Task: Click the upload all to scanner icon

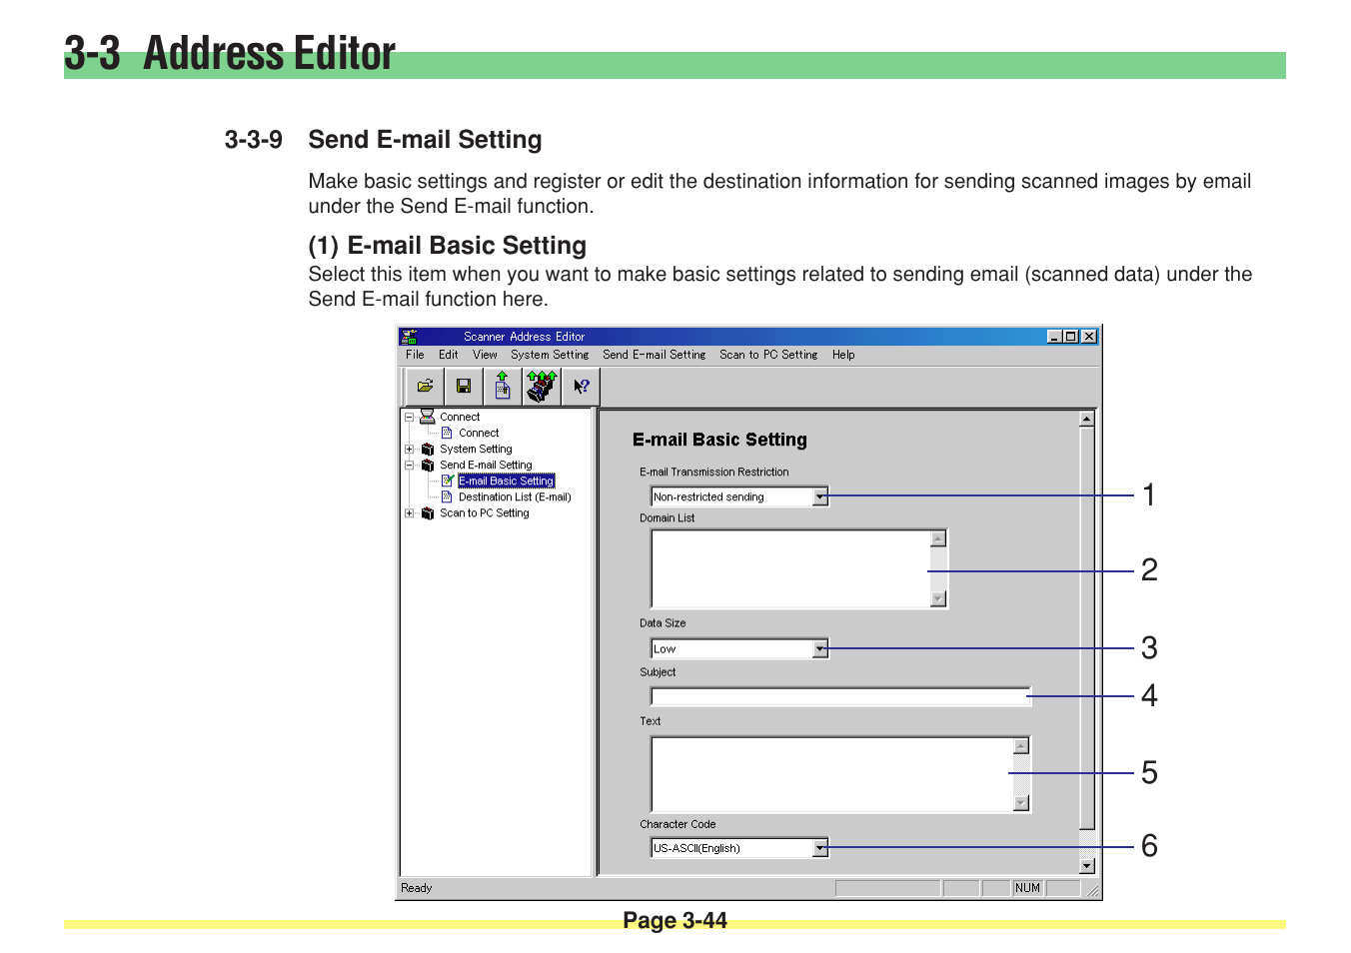Action: coord(542,386)
